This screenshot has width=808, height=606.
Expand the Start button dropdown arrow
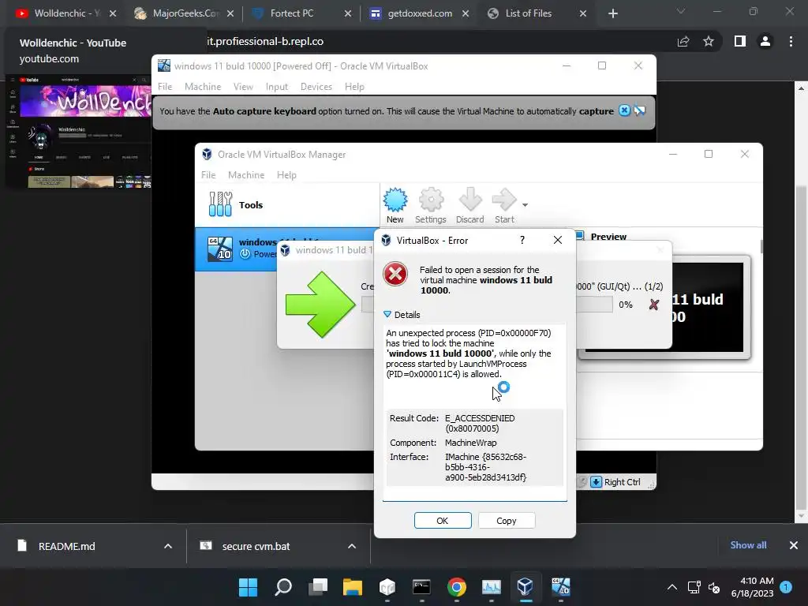tap(525, 205)
